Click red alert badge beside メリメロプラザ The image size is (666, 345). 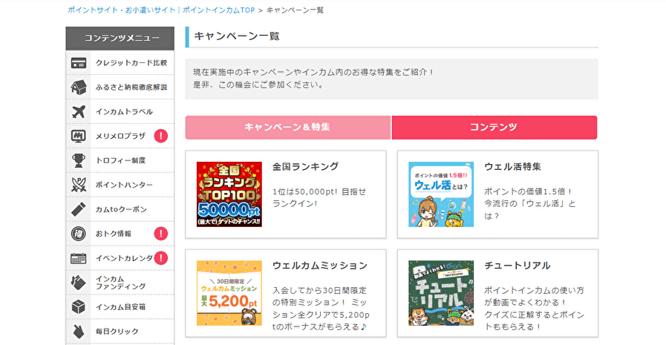pos(161,136)
